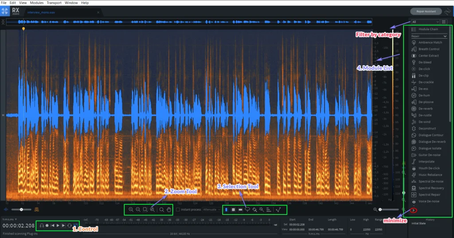Open the Music Rebalance module

click(427, 175)
